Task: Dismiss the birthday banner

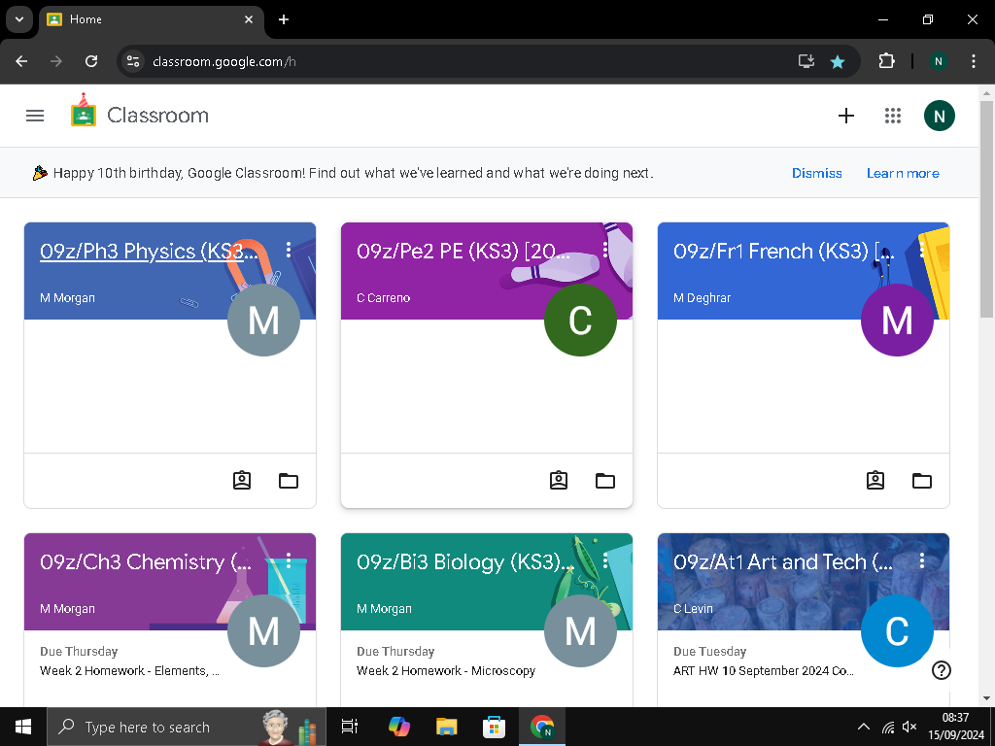Action: tap(816, 173)
